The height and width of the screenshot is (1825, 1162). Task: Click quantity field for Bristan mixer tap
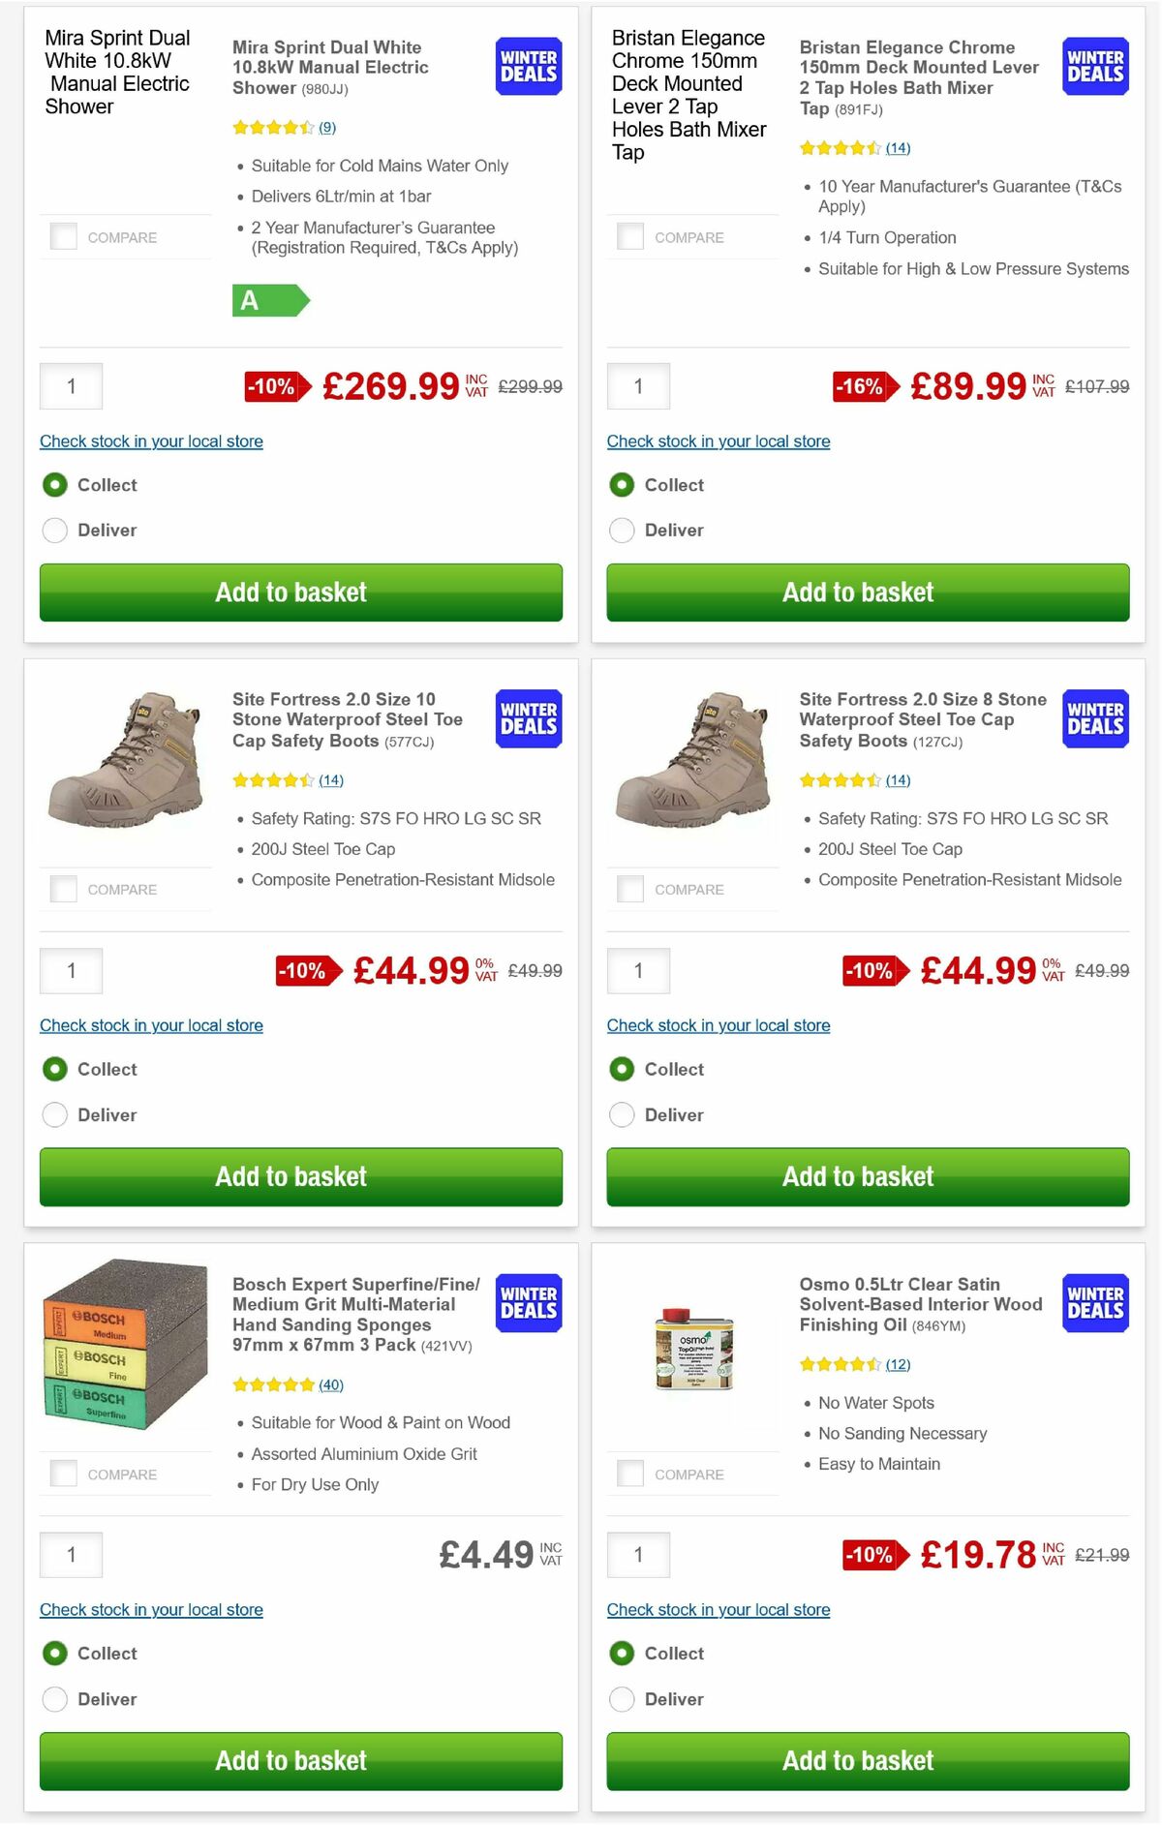click(638, 384)
